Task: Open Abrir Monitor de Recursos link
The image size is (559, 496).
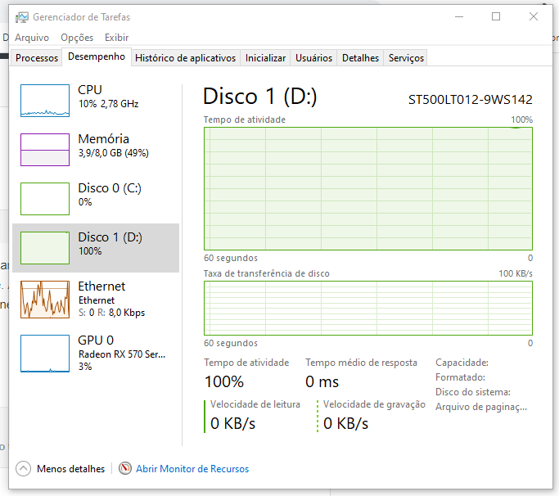Action: coord(192,468)
